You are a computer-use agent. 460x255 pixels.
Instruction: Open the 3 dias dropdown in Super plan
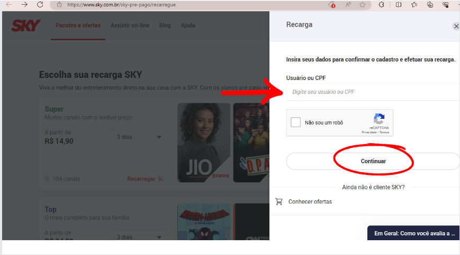click(x=139, y=137)
